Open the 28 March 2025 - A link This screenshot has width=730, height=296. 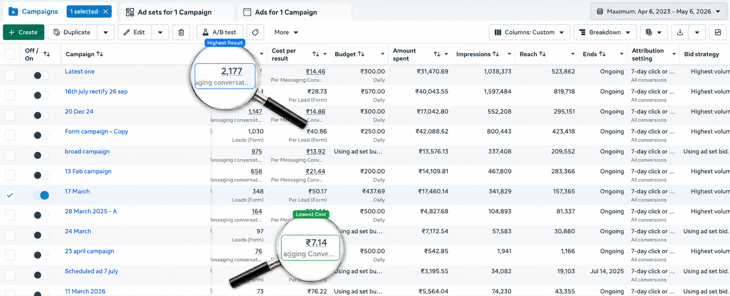[91, 211]
